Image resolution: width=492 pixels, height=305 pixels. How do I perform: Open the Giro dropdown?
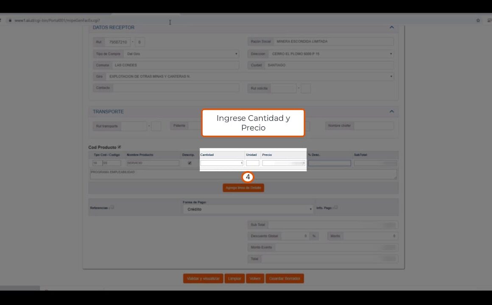click(249, 77)
